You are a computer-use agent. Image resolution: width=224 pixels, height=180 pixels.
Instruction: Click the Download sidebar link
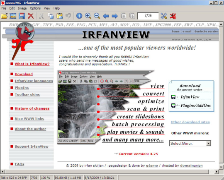pos(24,74)
